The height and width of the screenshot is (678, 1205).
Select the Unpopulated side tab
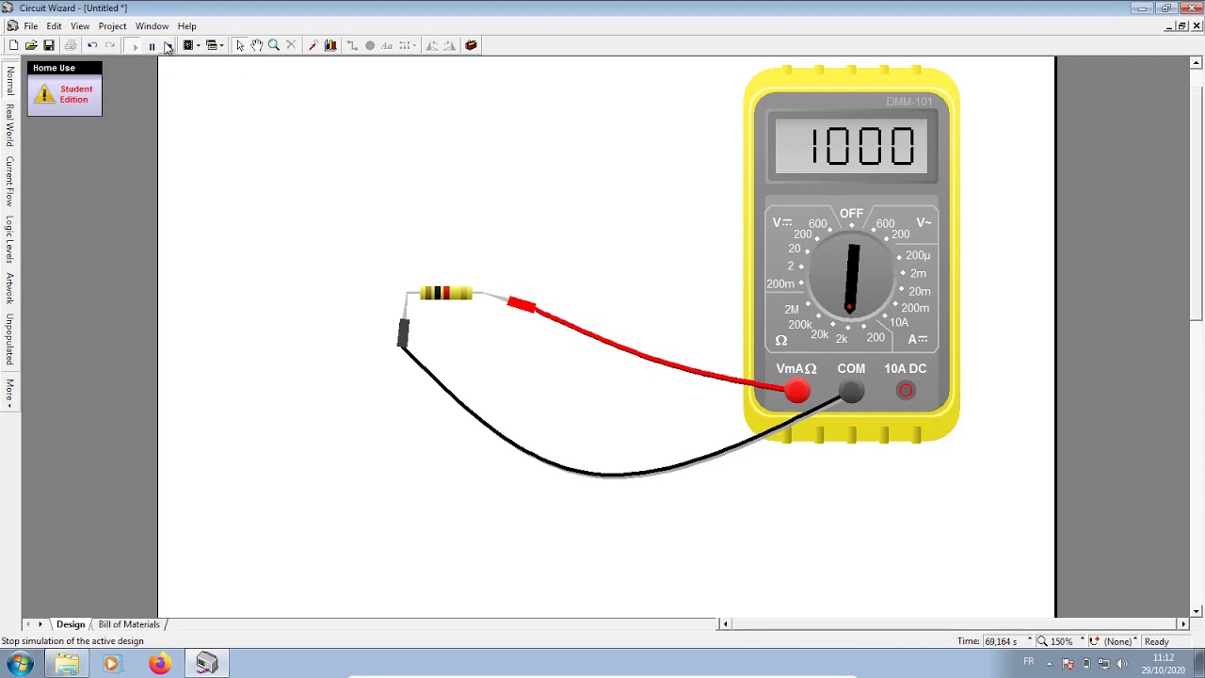(10, 340)
